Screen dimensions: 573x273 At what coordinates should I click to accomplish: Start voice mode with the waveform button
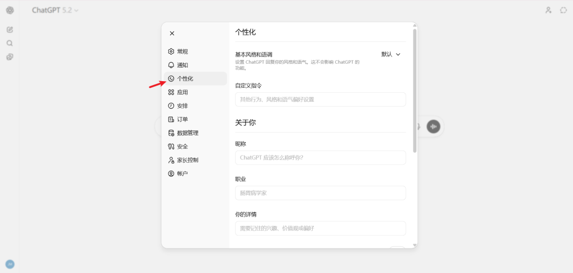(434, 126)
